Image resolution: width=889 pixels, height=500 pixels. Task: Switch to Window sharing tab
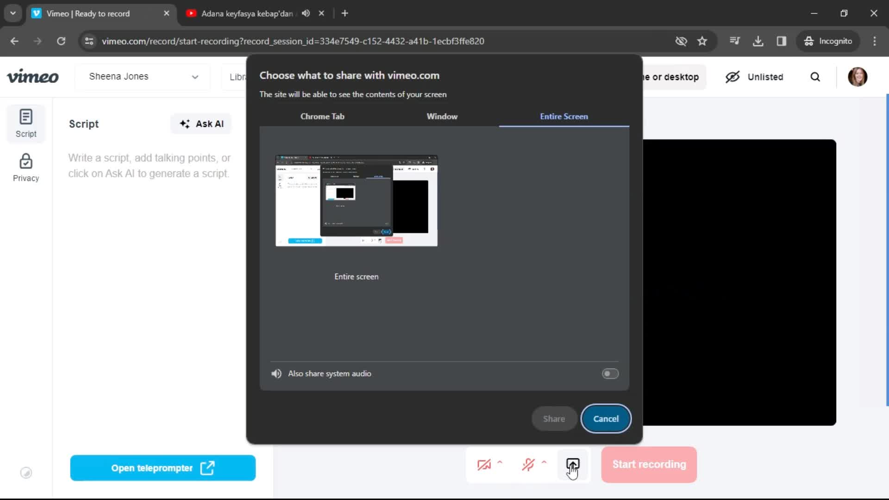click(442, 117)
